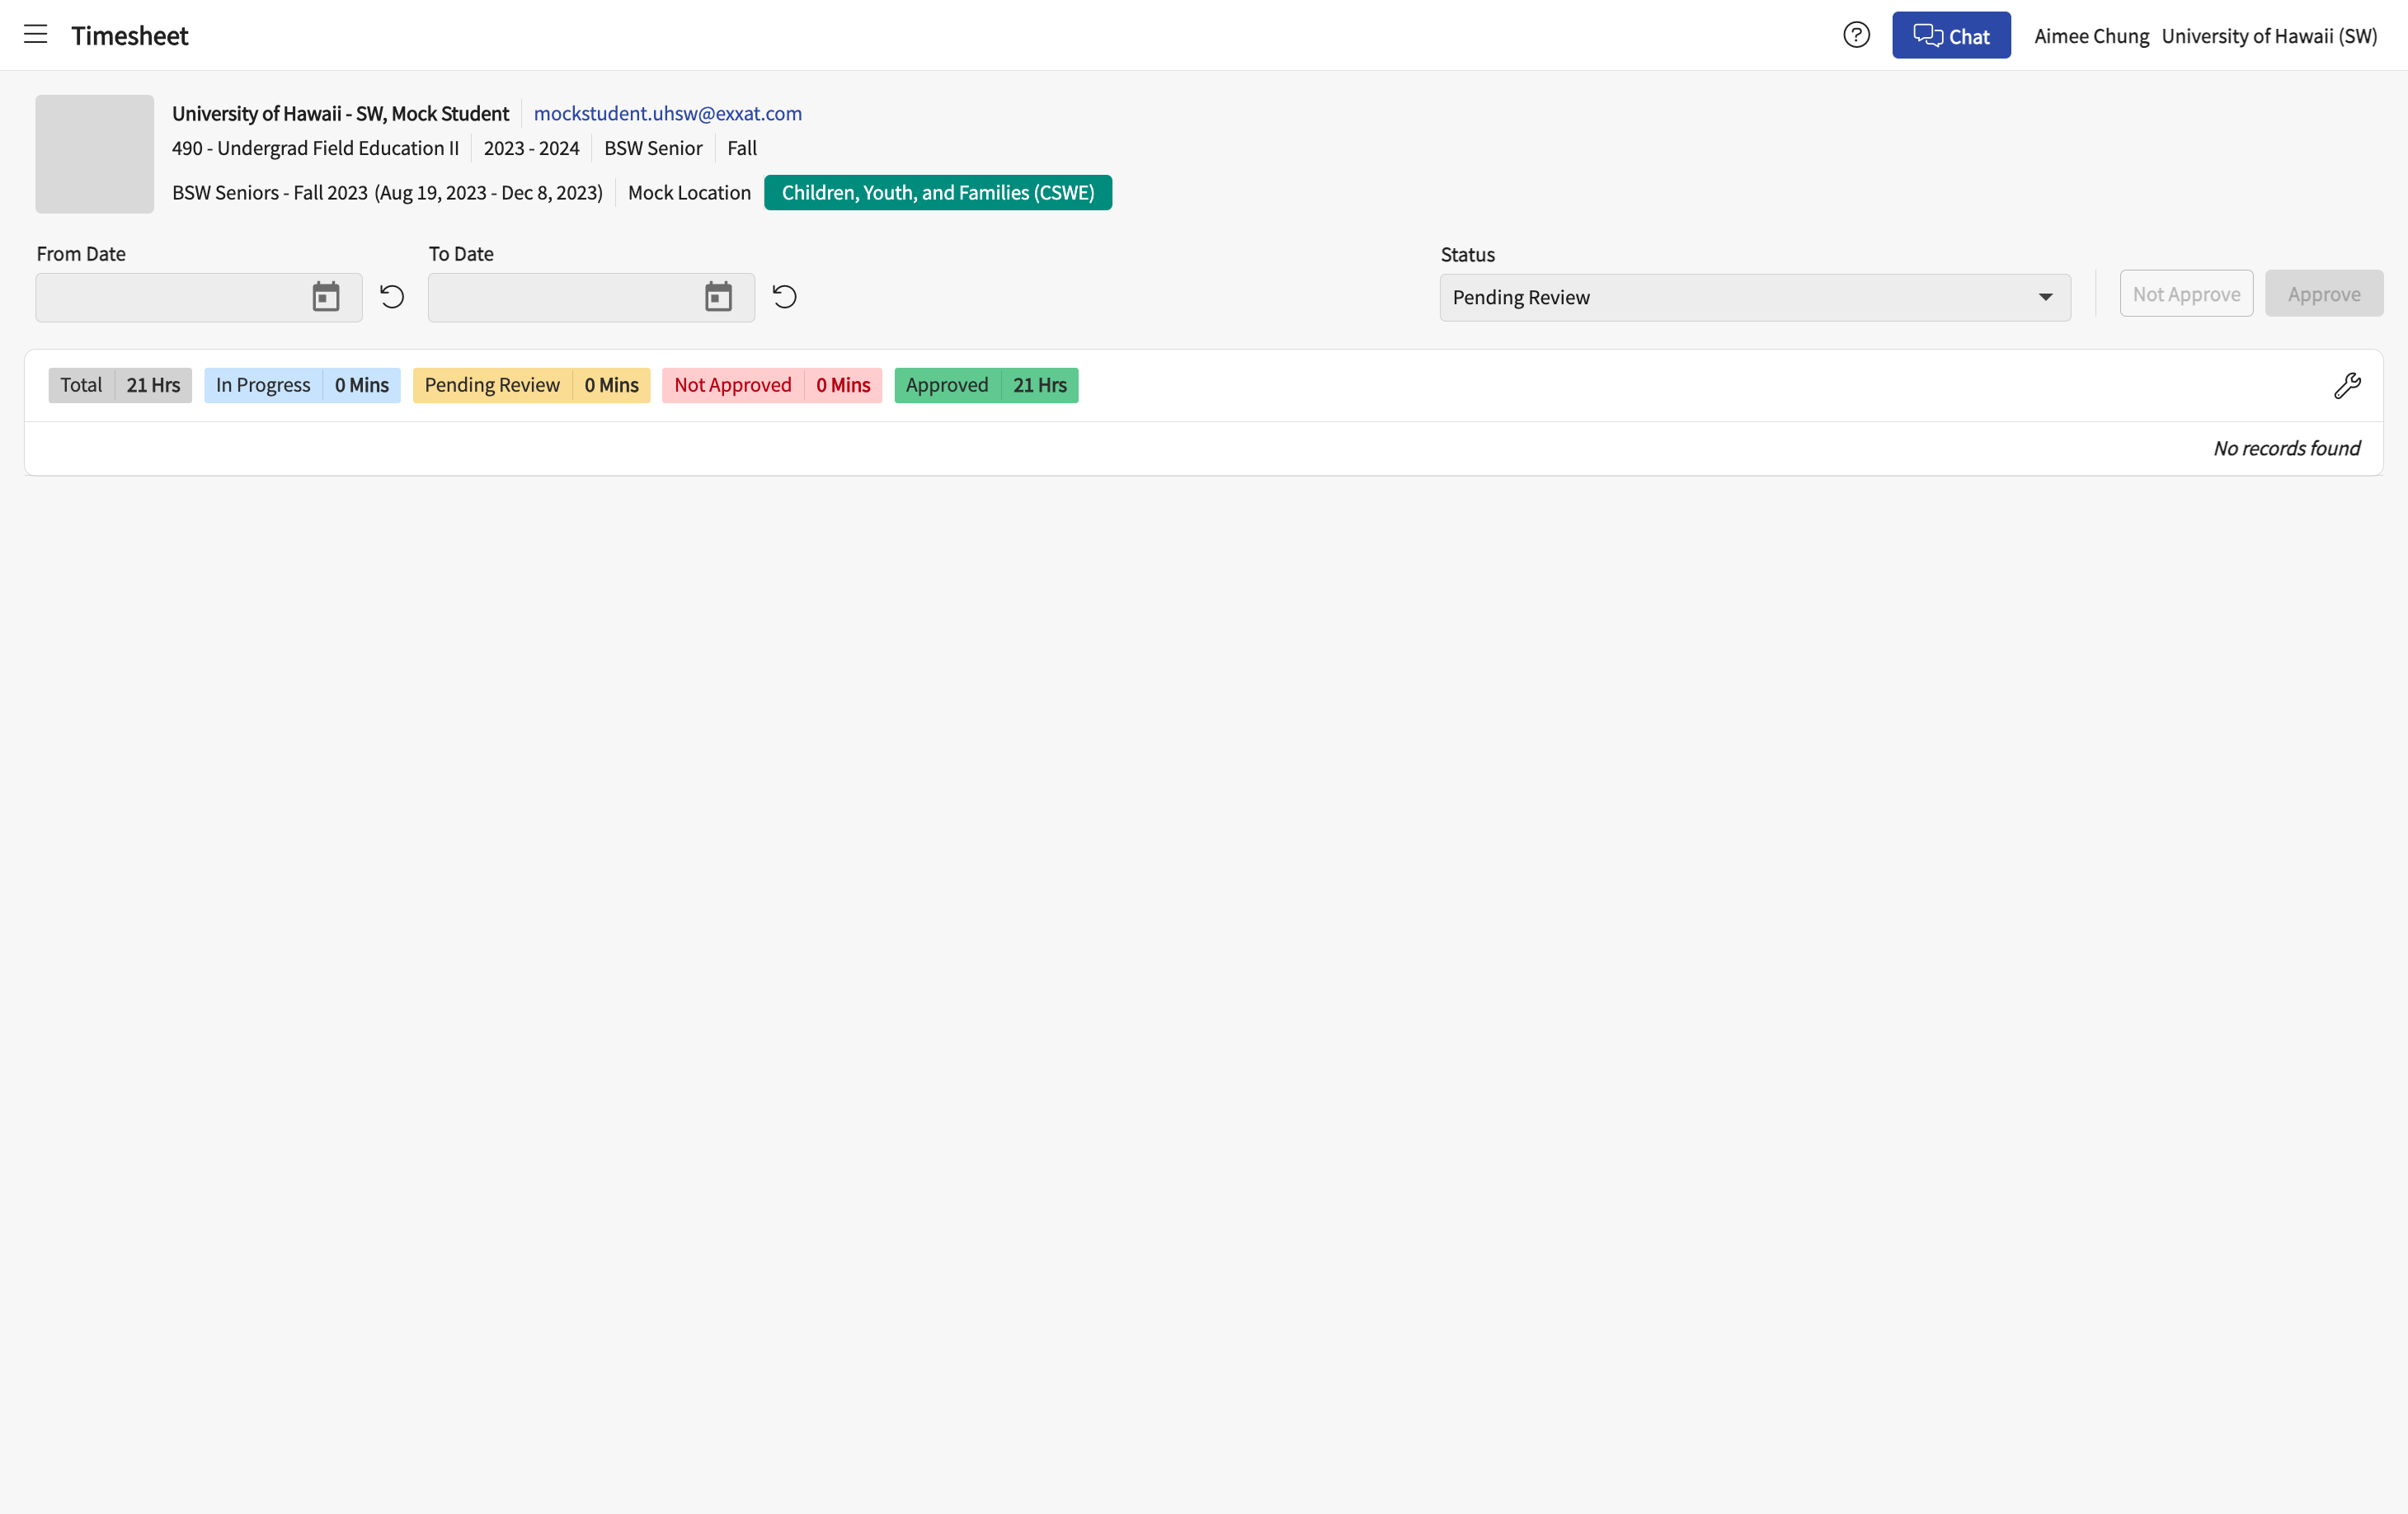Open the hamburger navigation menu
The image size is (2408, 1514).
click(x=35, y=35)
